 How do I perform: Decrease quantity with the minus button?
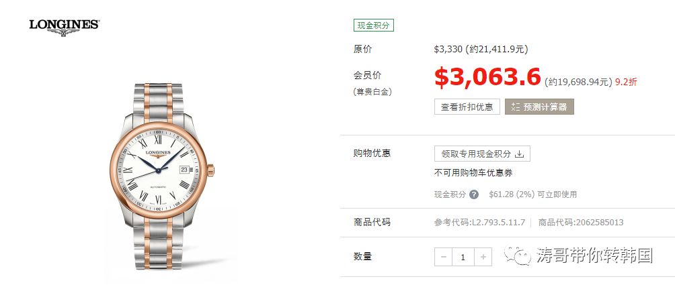[x=444, y=257]
